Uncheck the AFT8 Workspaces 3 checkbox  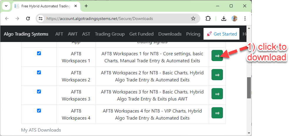pos(39,91)
